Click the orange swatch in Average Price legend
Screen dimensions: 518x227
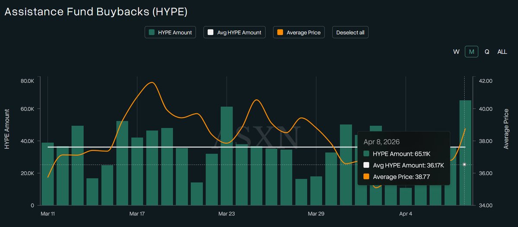[x=280, y=32]
